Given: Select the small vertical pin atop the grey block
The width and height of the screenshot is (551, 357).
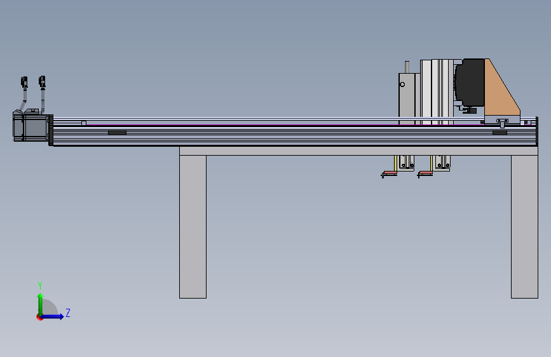Looking at the screenshot, I should pyautogui.click(x=407, y=67).
